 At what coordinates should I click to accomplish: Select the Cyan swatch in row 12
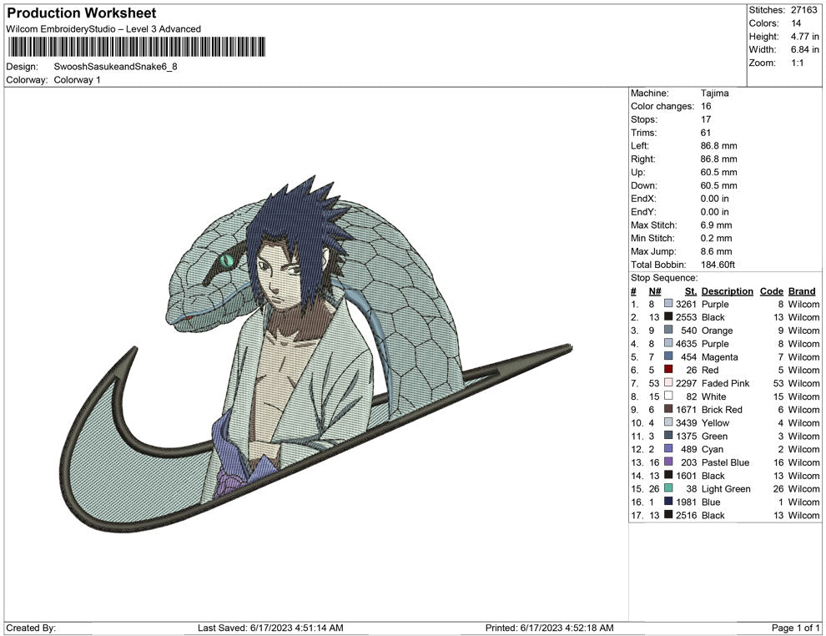tap(668, 449)
